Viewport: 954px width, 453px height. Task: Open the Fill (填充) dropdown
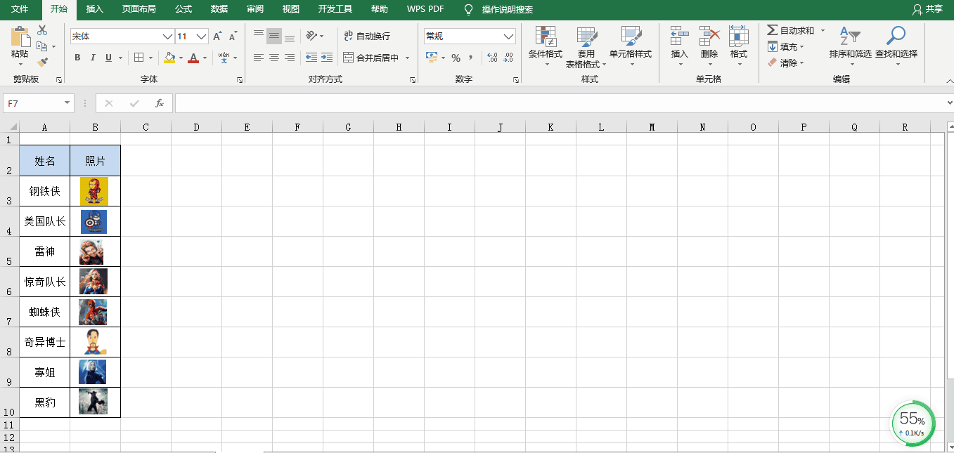coord(785,47)
